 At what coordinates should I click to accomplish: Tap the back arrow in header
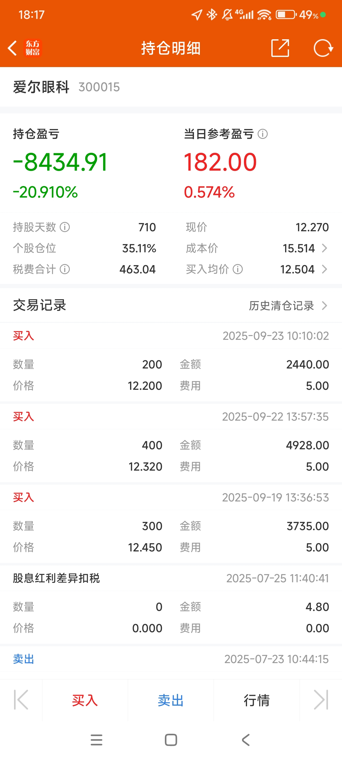pos(12,48)
